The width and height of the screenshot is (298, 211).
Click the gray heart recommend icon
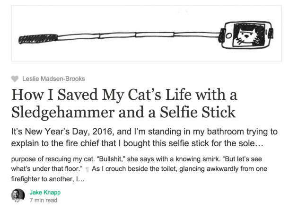(15, 79)
